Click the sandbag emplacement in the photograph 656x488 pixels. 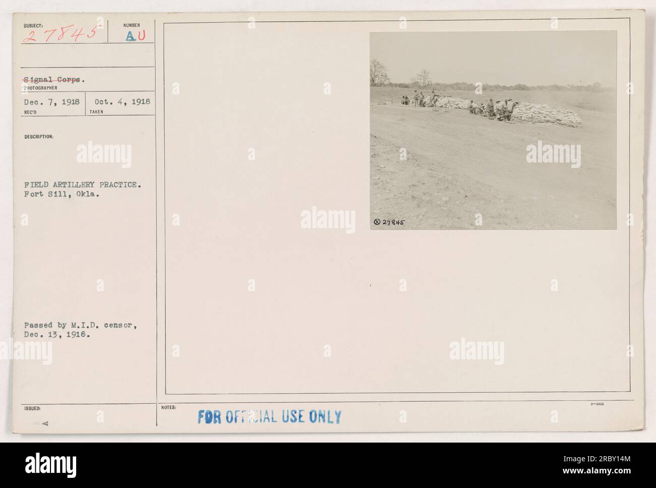(545, 115)
